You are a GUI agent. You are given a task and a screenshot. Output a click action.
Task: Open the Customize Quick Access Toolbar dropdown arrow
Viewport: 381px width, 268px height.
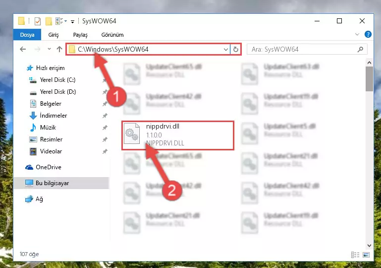pos(72,22)
